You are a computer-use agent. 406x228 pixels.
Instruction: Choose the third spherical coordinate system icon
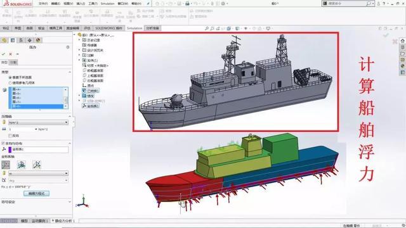coord(37,165)
